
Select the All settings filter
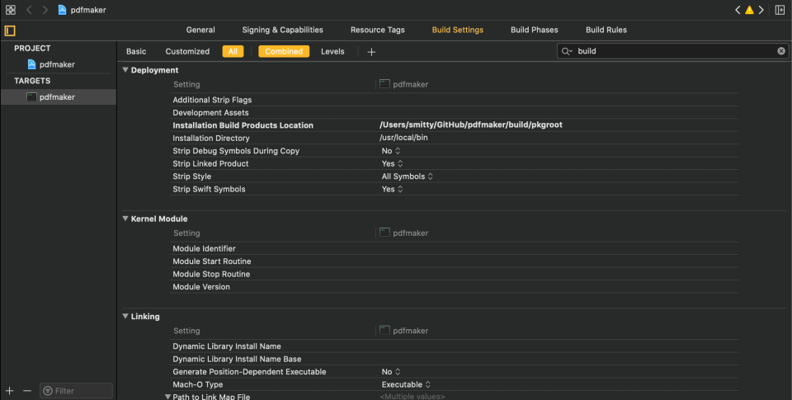tap(233, 51)
